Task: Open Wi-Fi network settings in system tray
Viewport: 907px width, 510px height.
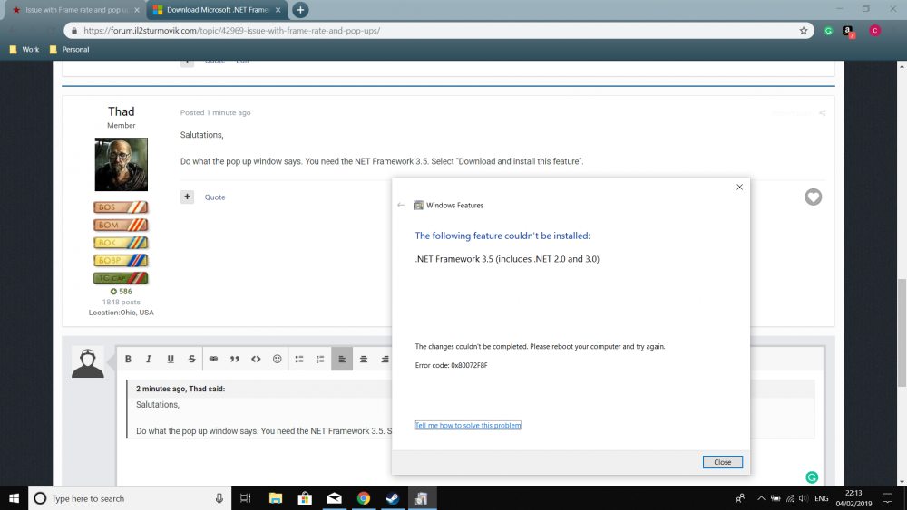Action: (790, 498)
